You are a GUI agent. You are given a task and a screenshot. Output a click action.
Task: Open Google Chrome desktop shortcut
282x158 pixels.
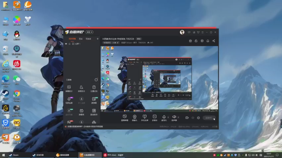[x=17, y=96]
